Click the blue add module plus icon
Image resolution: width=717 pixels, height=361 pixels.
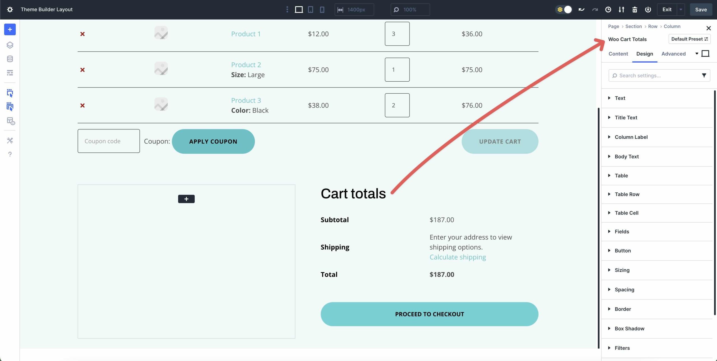(10, 29)
